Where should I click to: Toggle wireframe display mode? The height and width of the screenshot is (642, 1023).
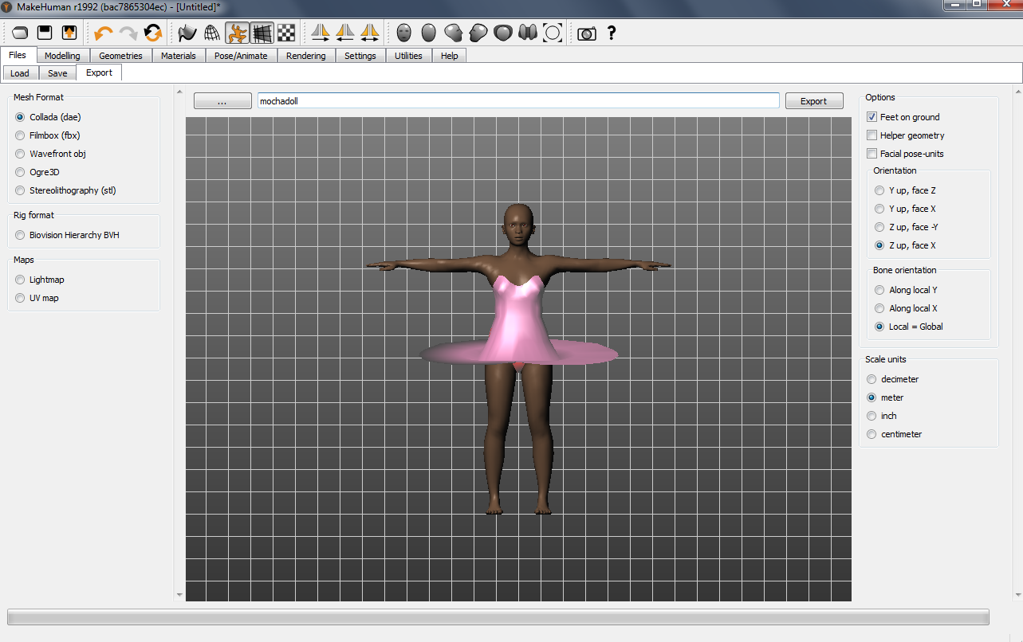(212, 33)
